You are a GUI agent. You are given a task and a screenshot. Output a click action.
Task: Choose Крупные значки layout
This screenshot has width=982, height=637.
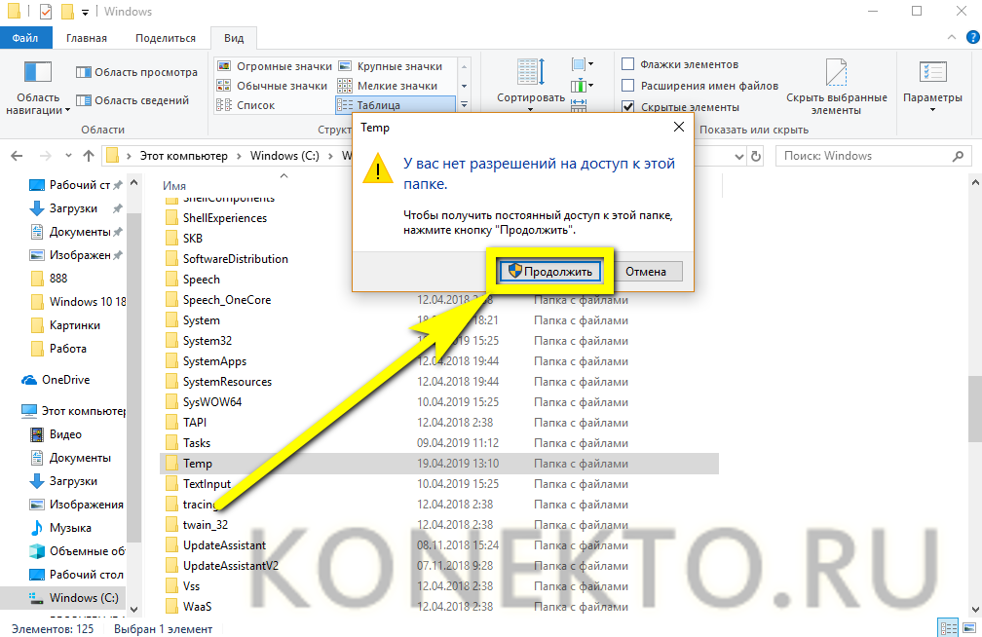390,66
